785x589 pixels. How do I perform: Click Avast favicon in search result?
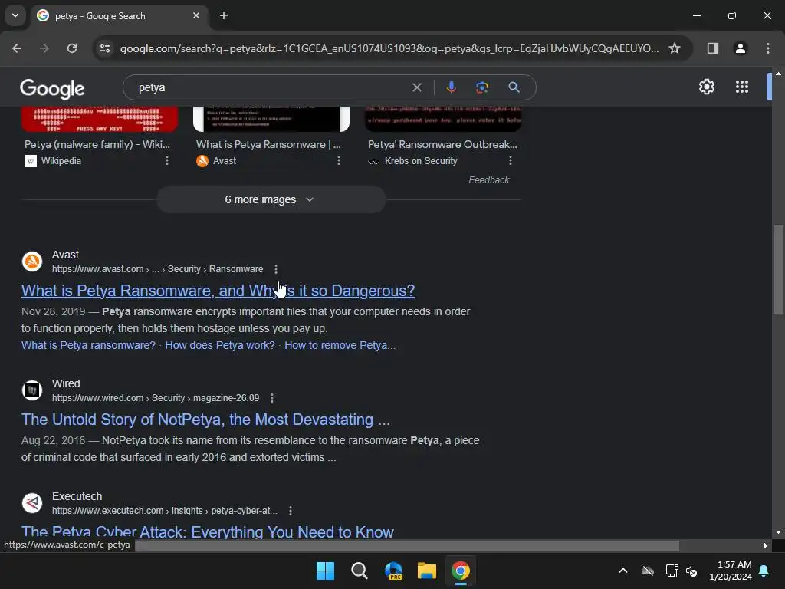pyautogui.click(x=32, y=262)
